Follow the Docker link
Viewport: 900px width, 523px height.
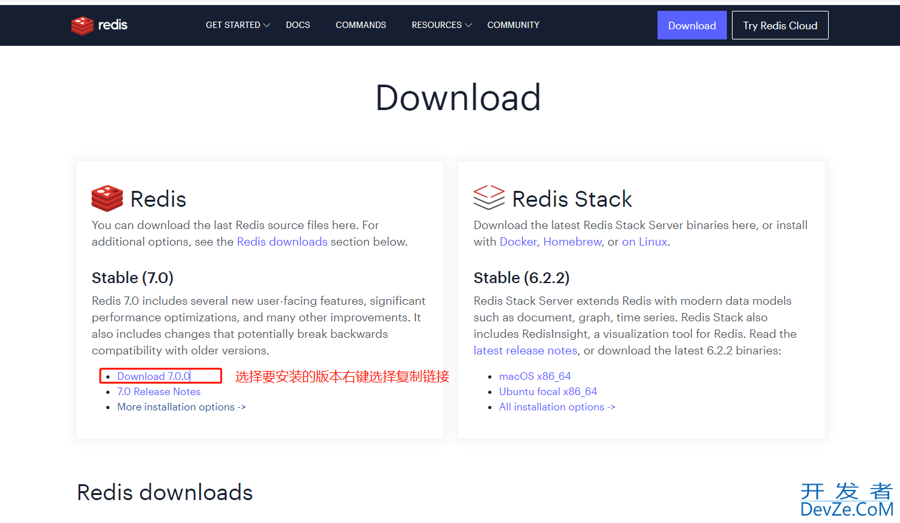click(518, 242)
